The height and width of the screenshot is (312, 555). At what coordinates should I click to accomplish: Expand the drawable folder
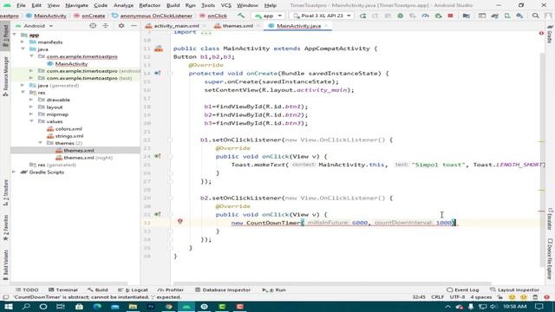[x=31, y=100]
